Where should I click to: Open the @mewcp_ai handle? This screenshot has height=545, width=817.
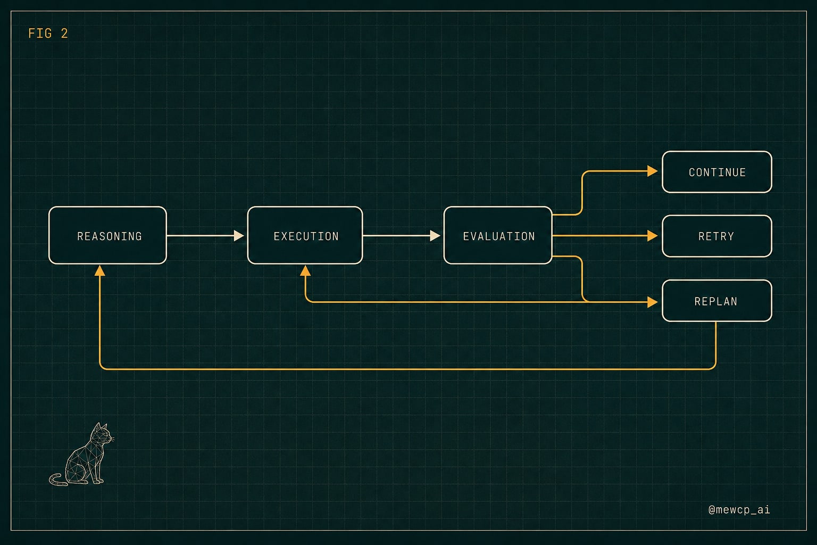[x=739, y=509]
